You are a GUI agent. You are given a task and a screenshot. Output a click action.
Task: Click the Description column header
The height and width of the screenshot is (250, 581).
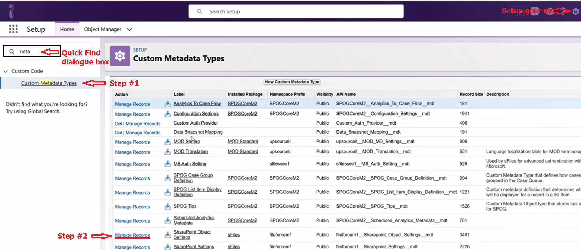click(497, 94)
